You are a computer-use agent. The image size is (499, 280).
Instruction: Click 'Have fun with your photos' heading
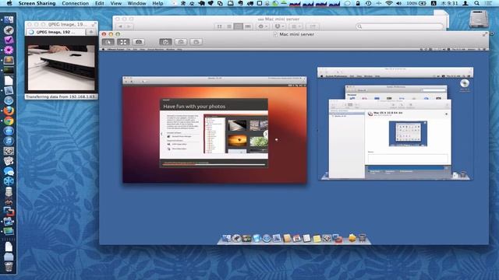coord(194,107)
